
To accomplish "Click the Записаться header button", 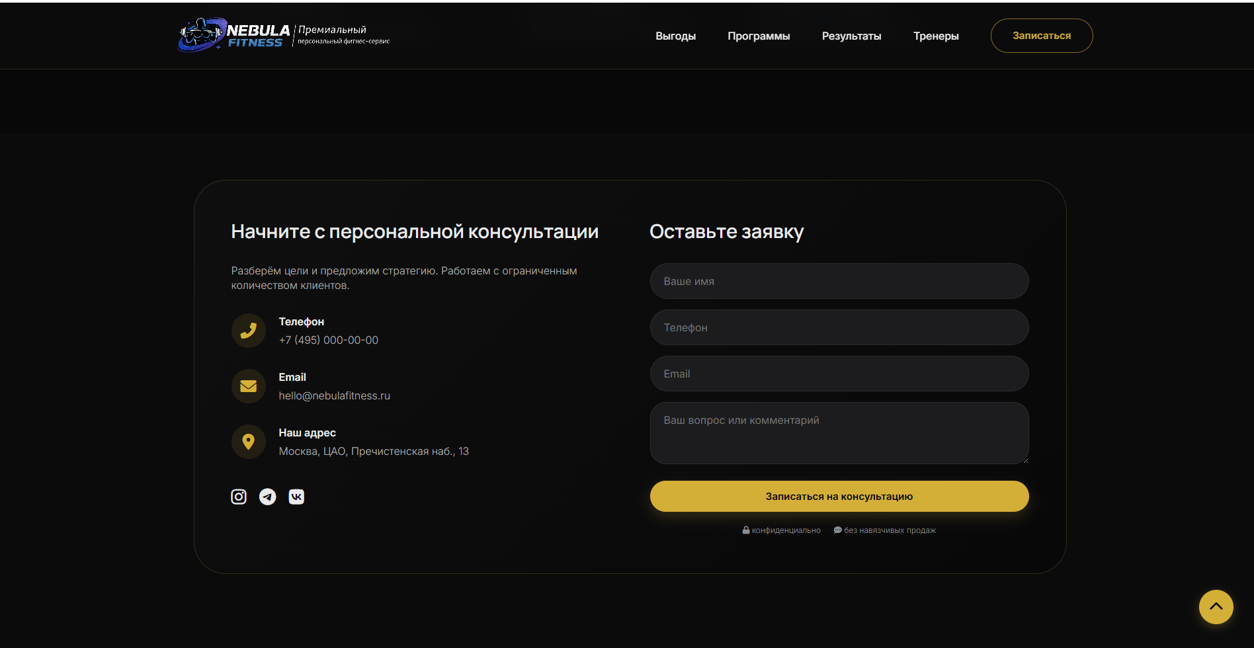I will click(1041, 36).
